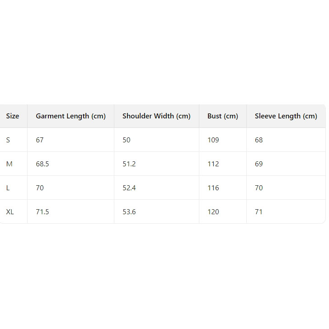Click shoulder width value 53.6

129,212
